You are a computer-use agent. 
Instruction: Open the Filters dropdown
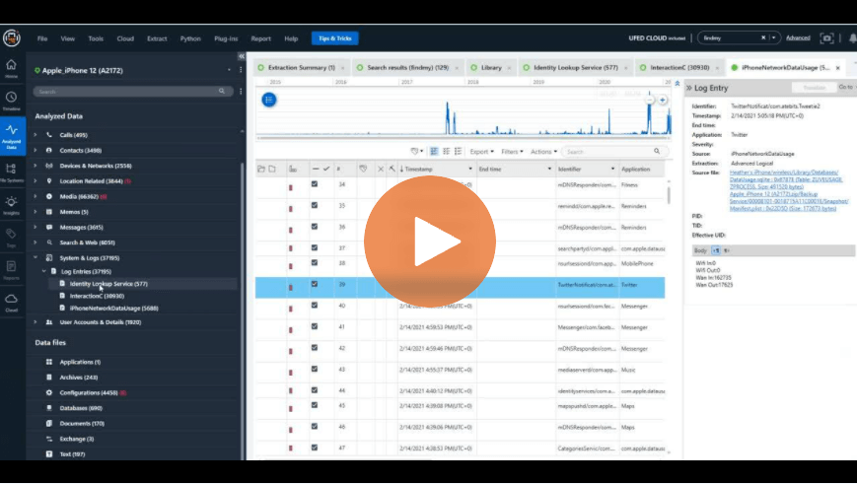pyautogui.click(x=511, y=152)
